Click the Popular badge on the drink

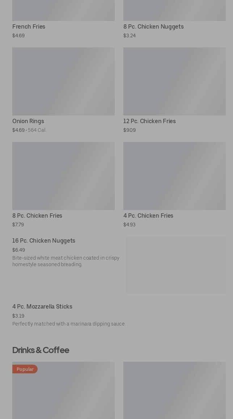click(25, 369)
